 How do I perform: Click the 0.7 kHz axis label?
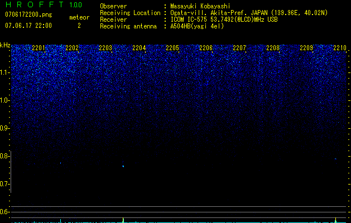4,184
